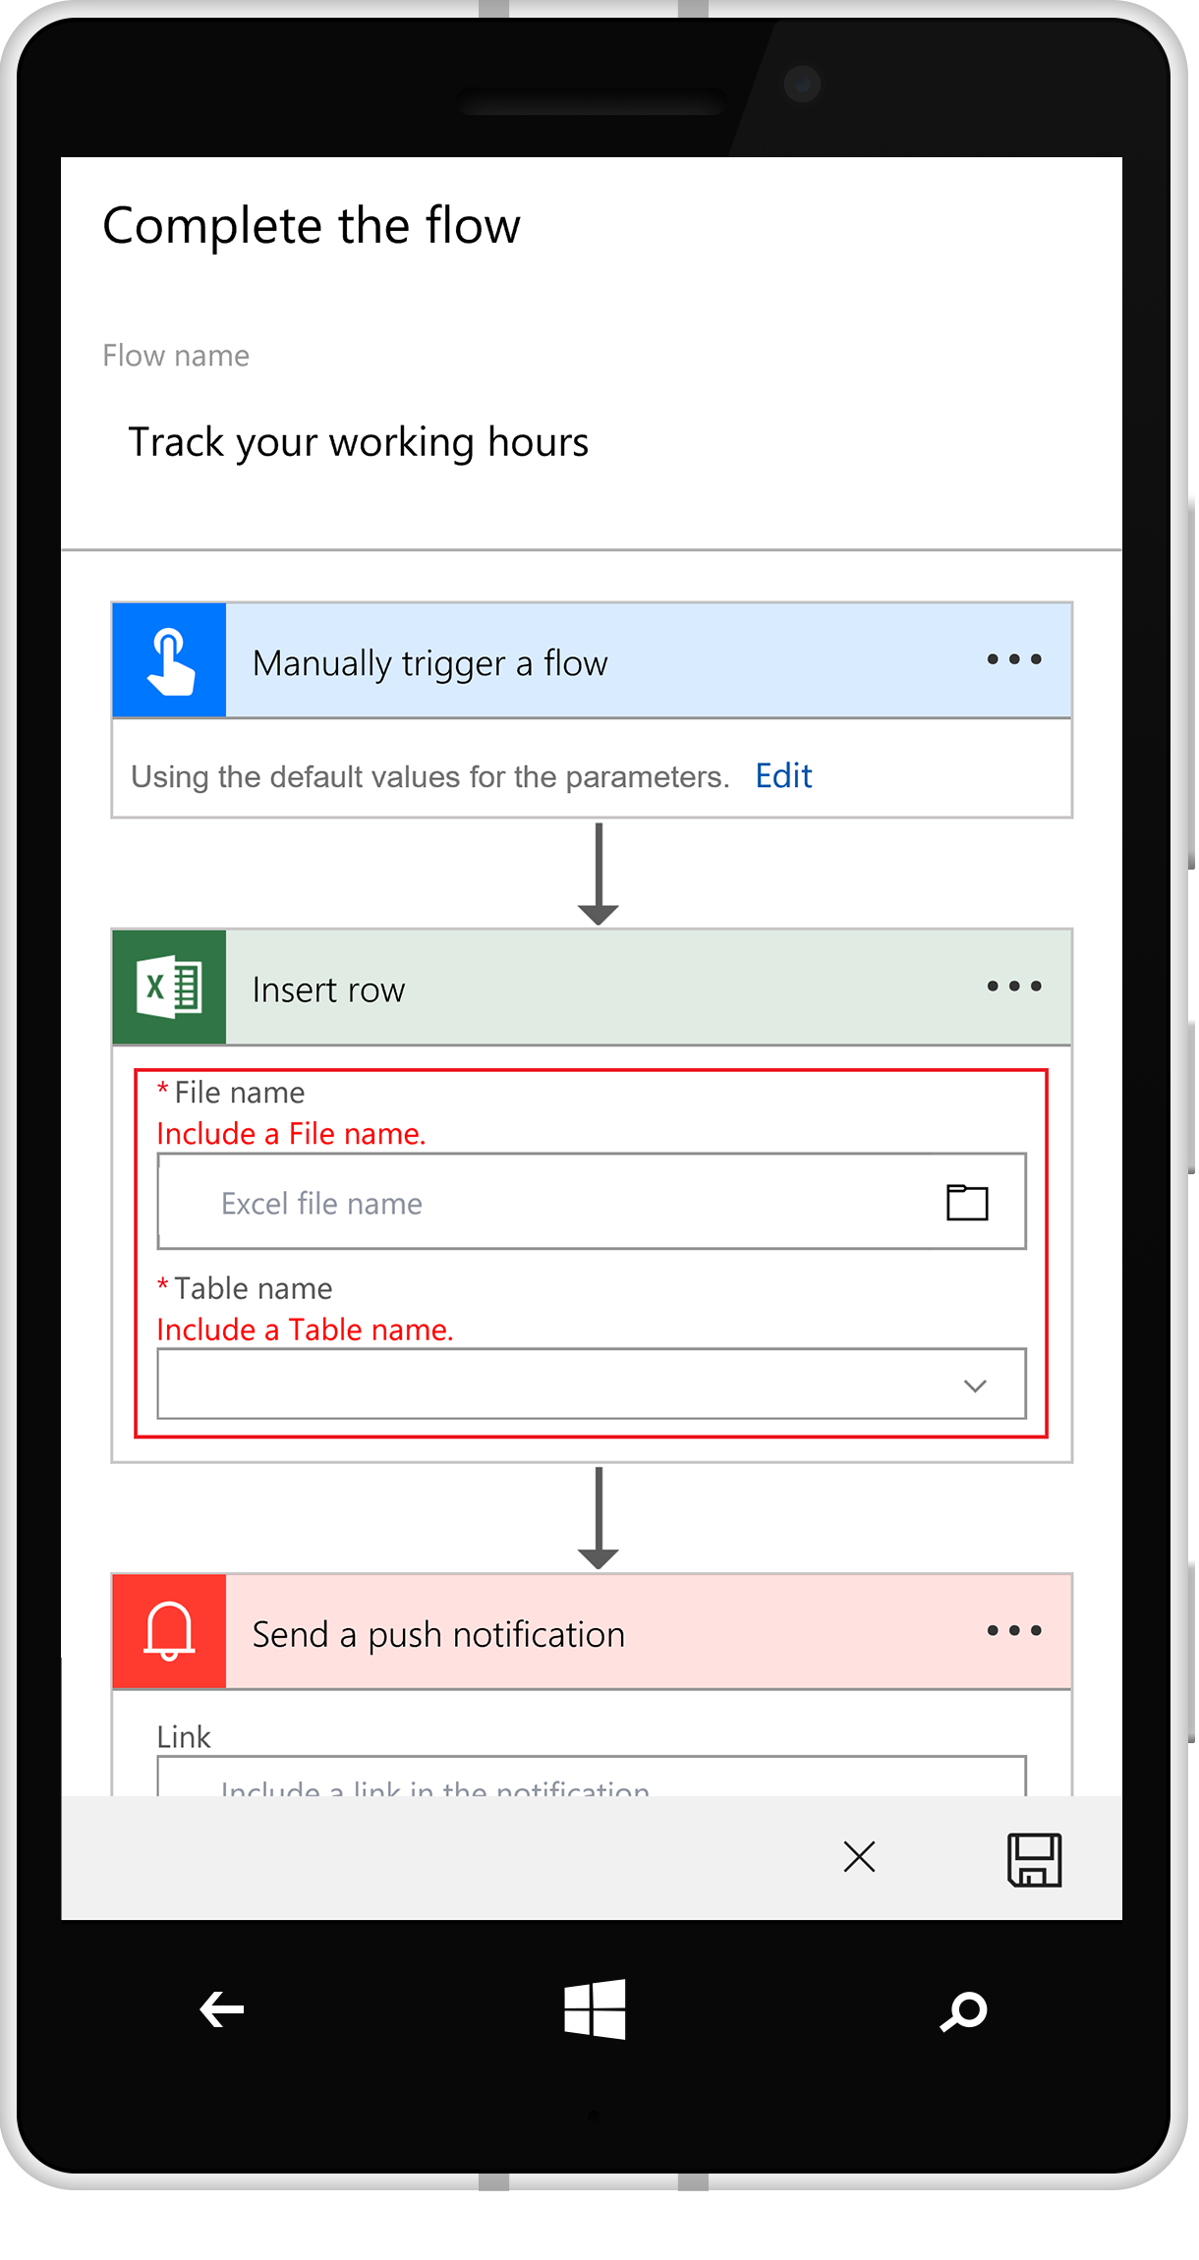The height and width of the screenshot is (2260, 1199).
Task: Select the Send a push notification header
Action: click(x=592, y=1631)
